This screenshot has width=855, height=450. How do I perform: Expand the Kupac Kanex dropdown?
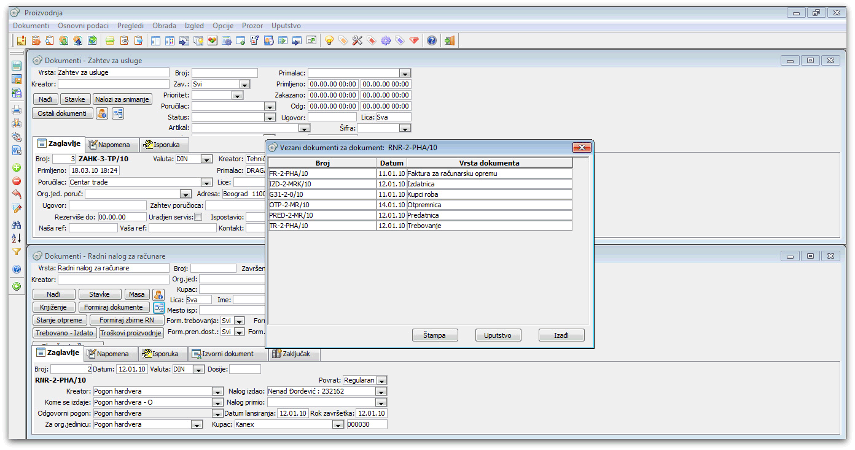(x=337, y=425)
